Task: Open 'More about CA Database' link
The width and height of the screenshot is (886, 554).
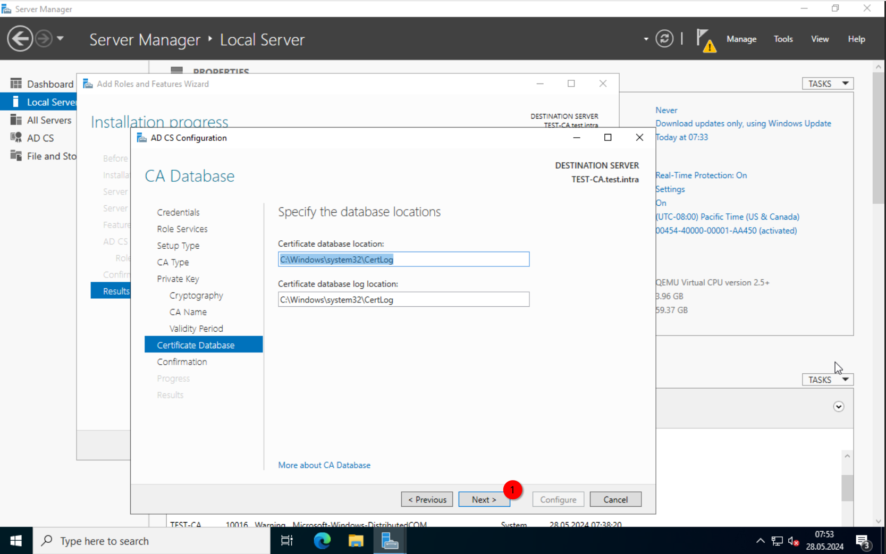Action: click(324, 465)
